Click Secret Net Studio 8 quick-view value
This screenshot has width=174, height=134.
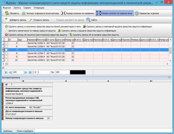pyautogui.click(x=14, y=94)
